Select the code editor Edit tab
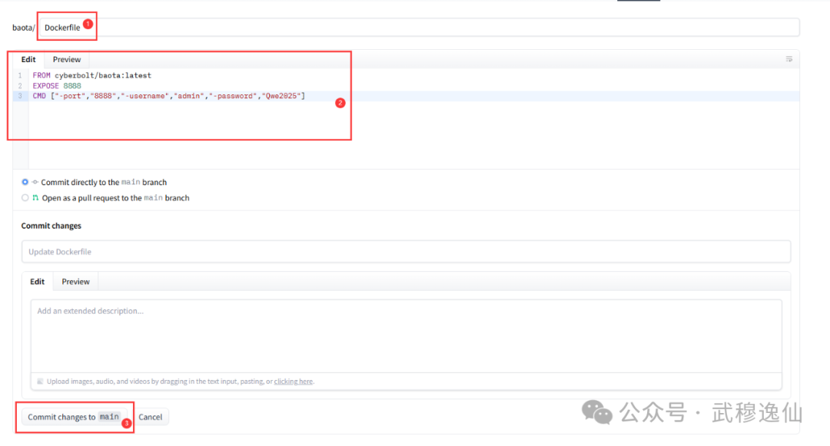This screenshot has height=446, width=830. click(28, 59)
